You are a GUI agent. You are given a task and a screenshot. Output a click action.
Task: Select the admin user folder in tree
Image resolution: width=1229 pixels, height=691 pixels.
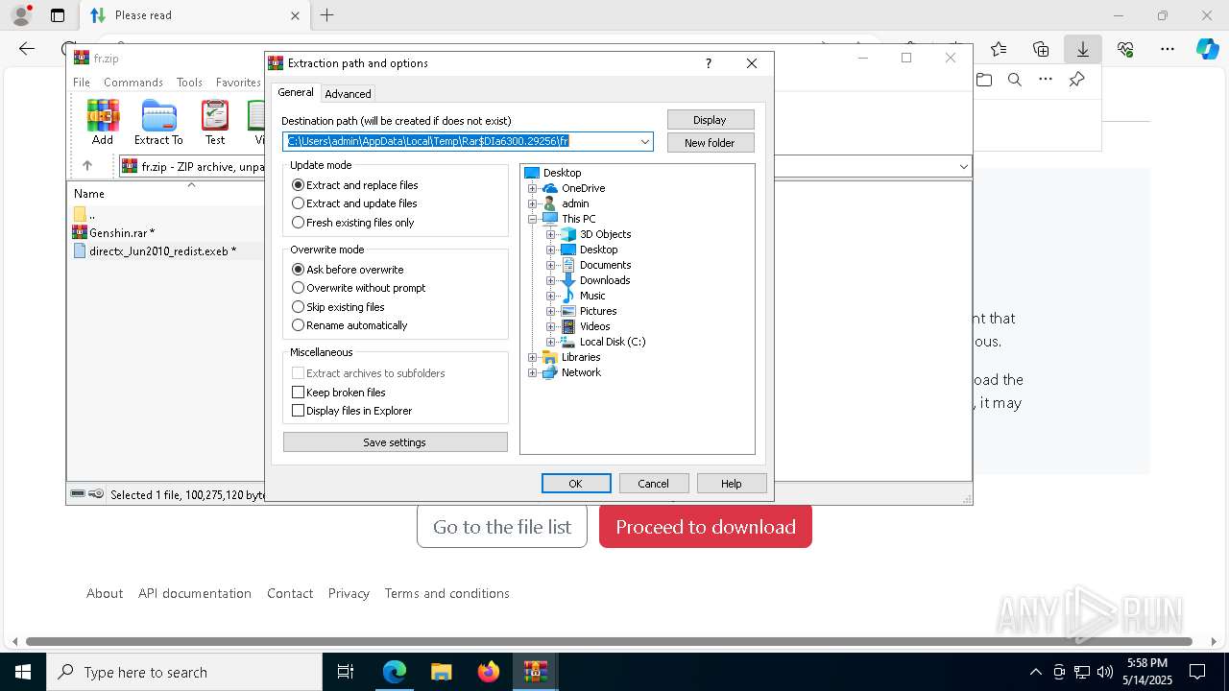[x=575, y=203]
